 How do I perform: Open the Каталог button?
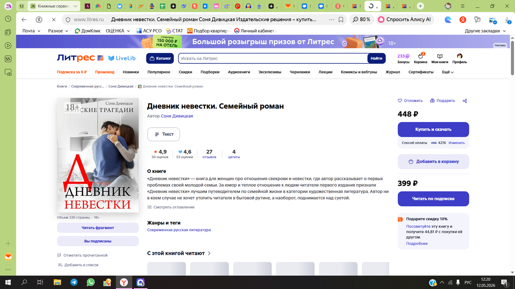coord(160,58)
